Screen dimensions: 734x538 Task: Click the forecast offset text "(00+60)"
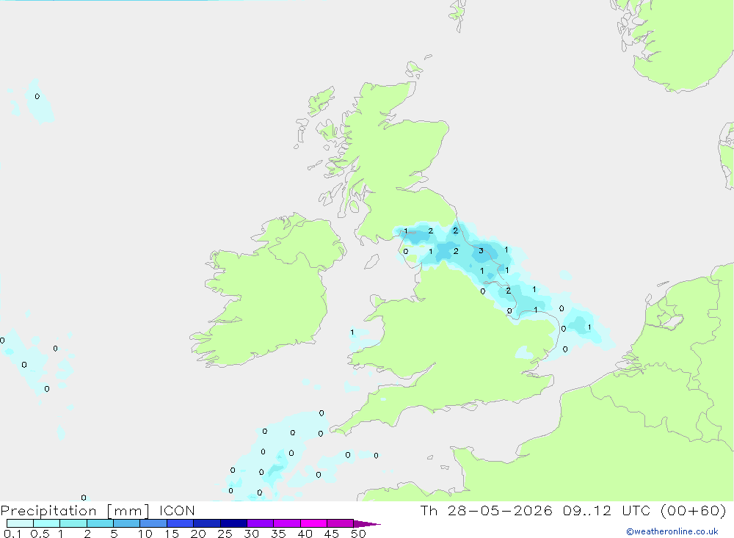tap(694, 510)
